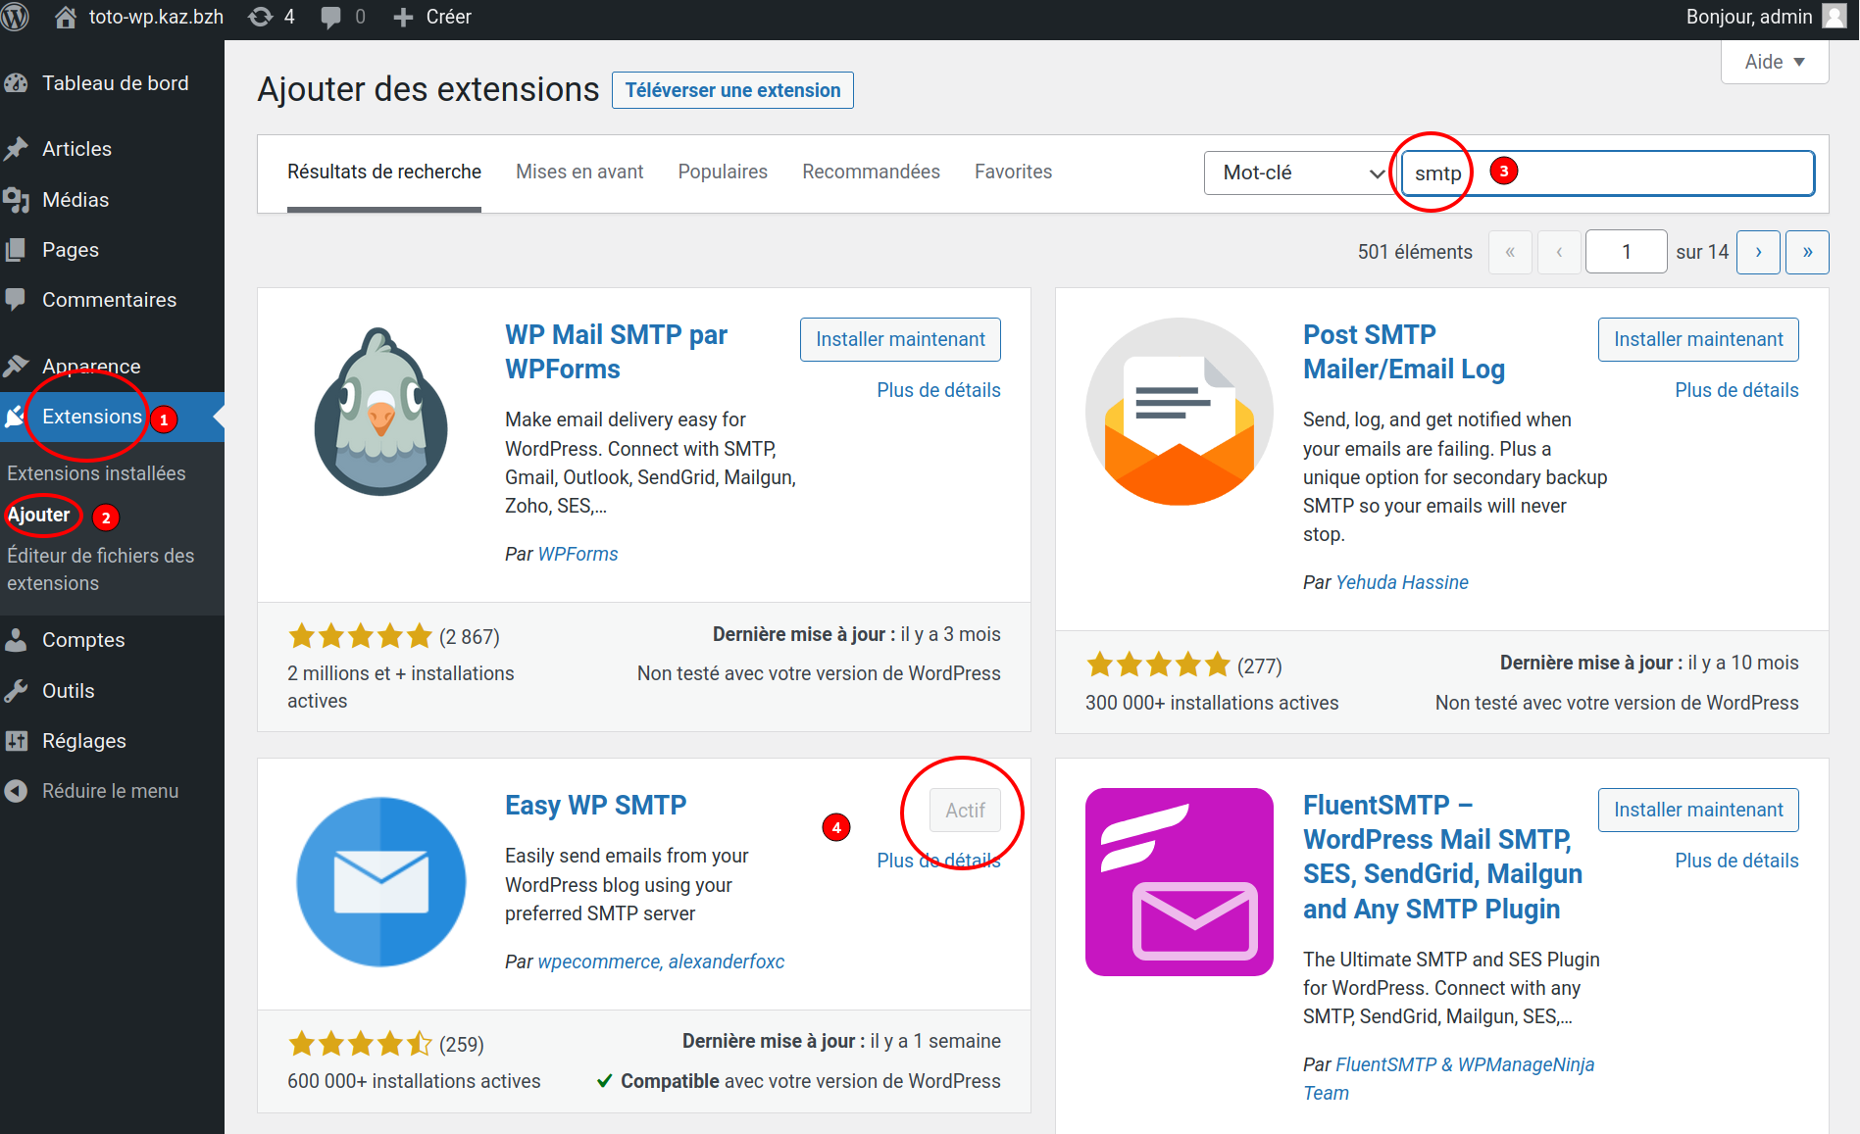The image size is (1860, 1134).
Task: Go to the Réglages settings menu
Action: 83,741
